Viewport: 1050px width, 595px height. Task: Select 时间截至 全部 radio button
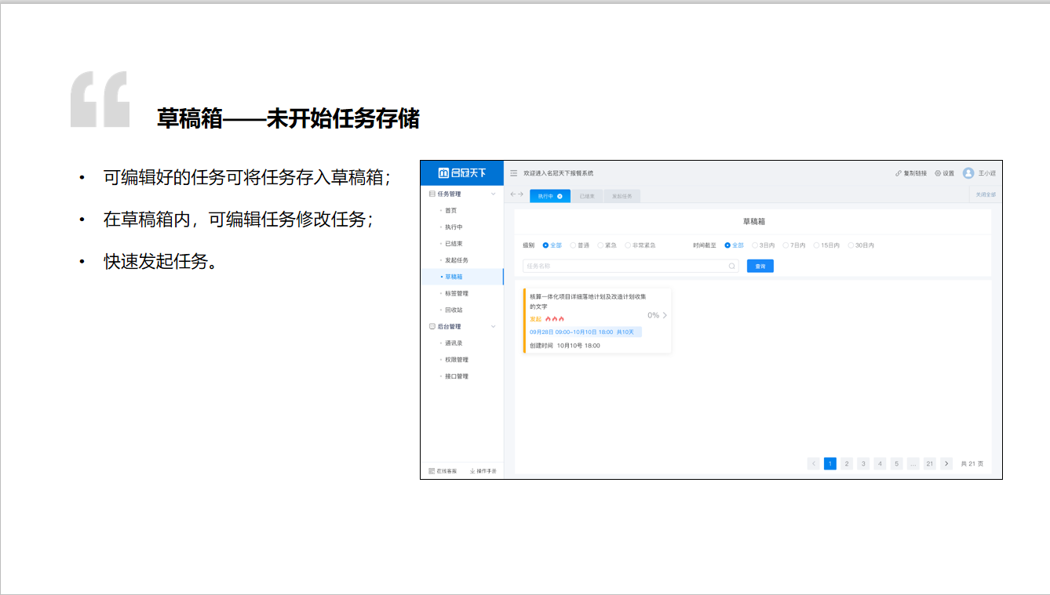727,245
